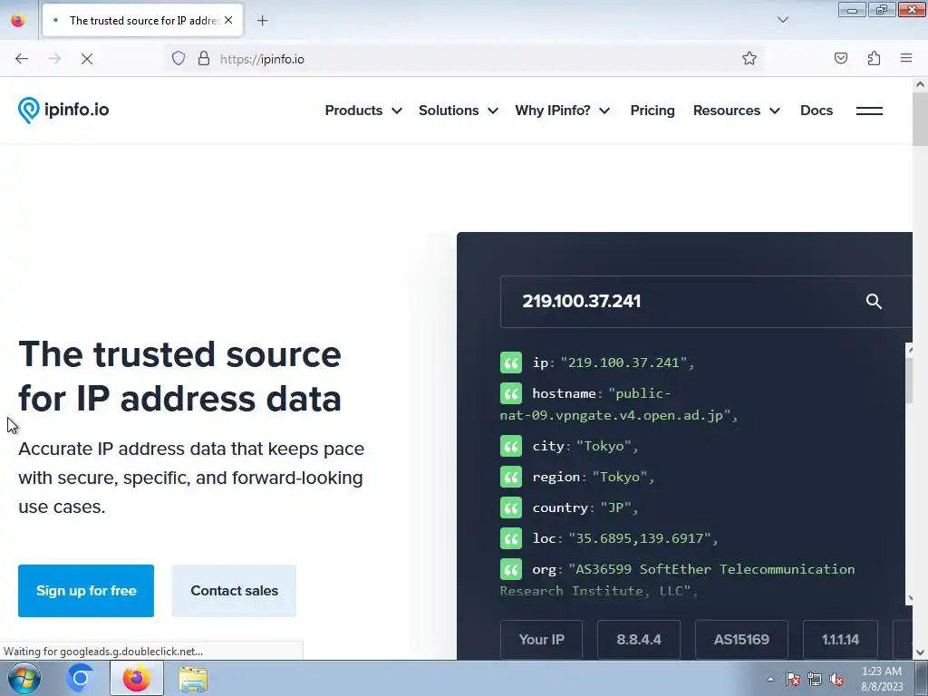This screenshot has width=928, height=696.
Task: Click the quote icon beside org
Action: [x=511, y=569]
